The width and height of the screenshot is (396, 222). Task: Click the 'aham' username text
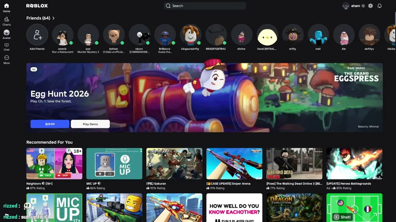[x=355, y=6]
